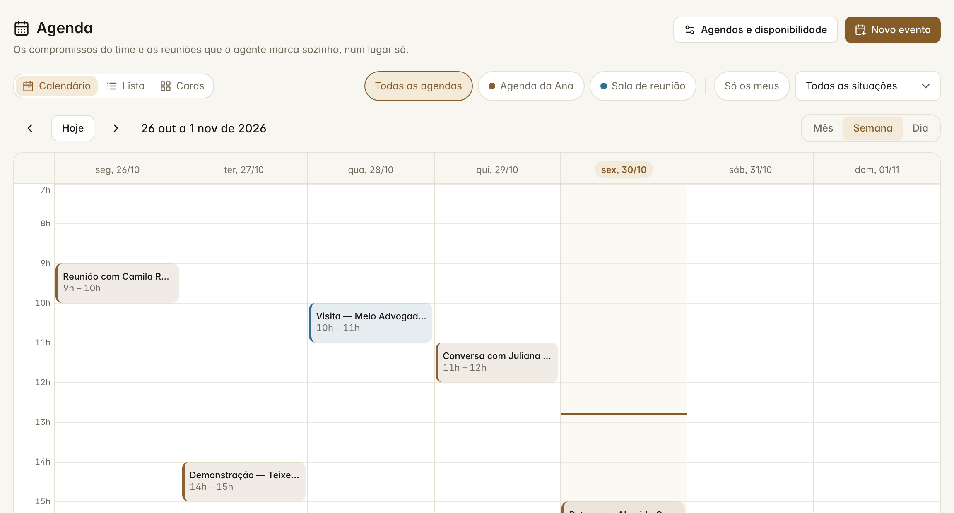Toggle Agenda da Ana filter

click(x=531, y=86)
